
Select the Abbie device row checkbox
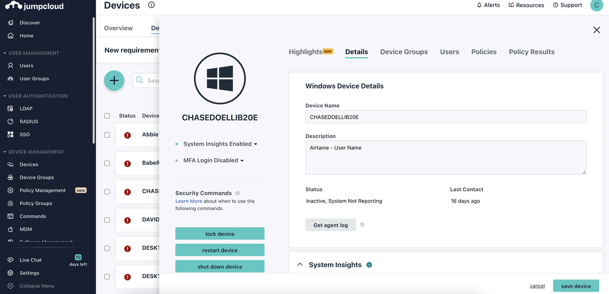(107, 135)
